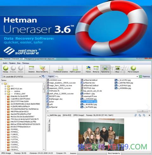
Task: Open the Помощь menu
Action: point(26,63)
